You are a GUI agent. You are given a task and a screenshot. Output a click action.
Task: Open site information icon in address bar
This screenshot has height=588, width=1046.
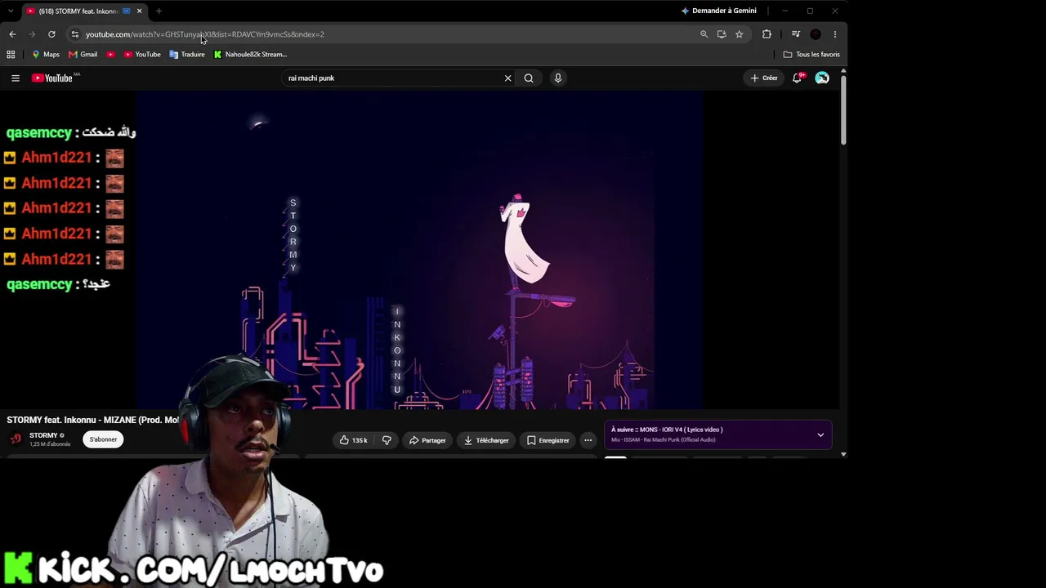click(74, 34)
